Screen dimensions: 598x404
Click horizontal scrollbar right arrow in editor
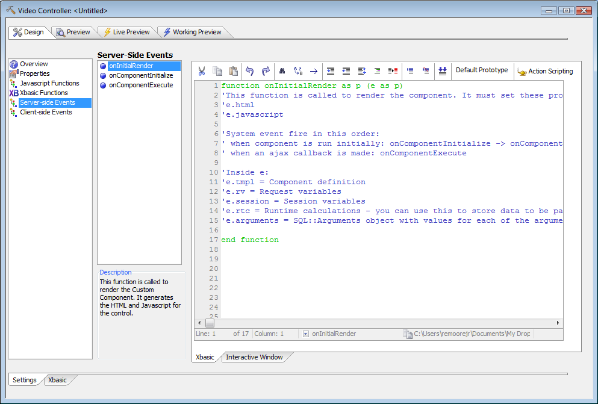pos(558,323)
